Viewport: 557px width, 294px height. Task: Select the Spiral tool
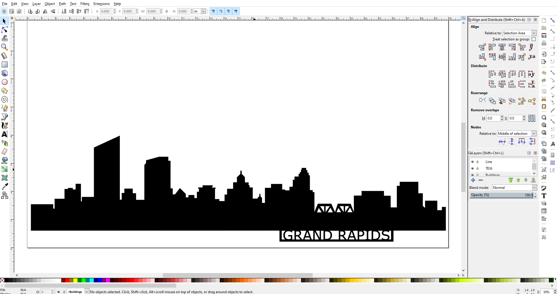tap(4, 99)
